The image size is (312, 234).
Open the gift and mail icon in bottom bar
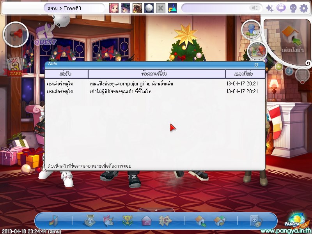(108, 221)
